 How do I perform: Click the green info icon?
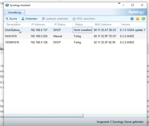click(144, 19)
